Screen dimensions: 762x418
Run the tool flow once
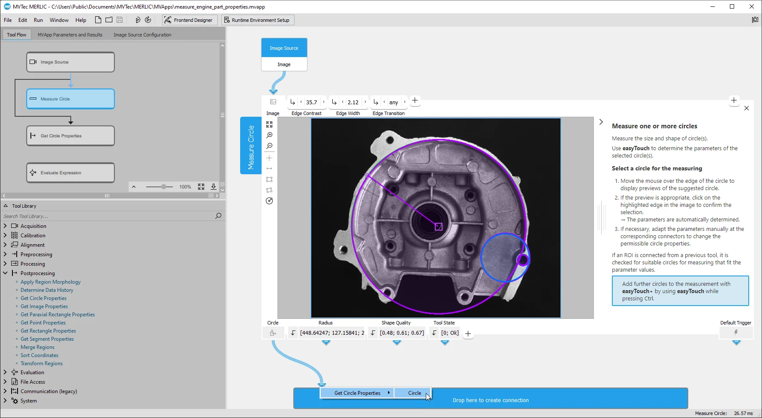138,20
